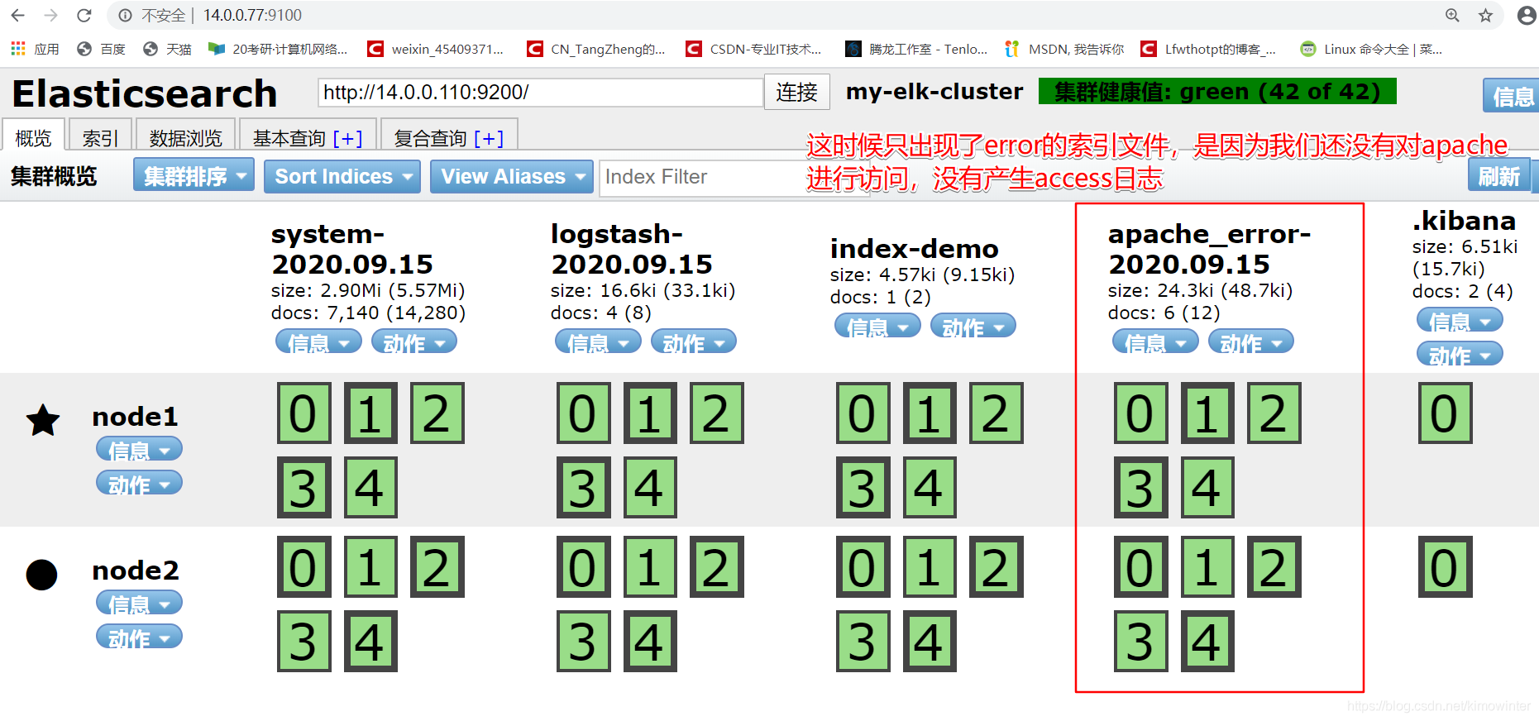Expand 信息 dropdown for apache_error-2020.09.15
This screenshot has height=721, width=1539.
pos(1155,341)
